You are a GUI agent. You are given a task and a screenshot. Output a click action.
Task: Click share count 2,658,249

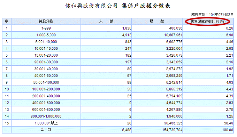click(x=174, y=76)
